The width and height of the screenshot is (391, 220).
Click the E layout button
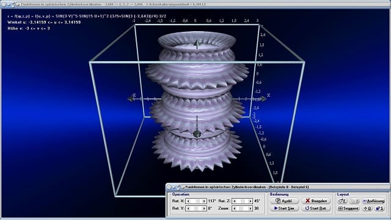pos(342,201)
